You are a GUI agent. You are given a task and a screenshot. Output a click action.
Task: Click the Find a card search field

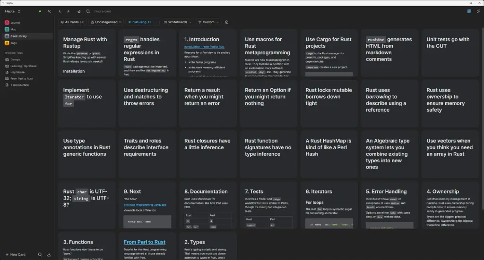103,11
